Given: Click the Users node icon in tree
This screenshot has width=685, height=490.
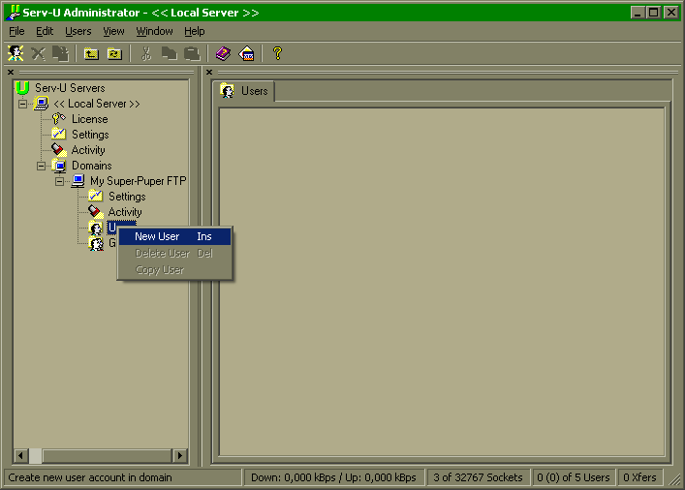Looking at the screenshot, I should tap(96, 228).
